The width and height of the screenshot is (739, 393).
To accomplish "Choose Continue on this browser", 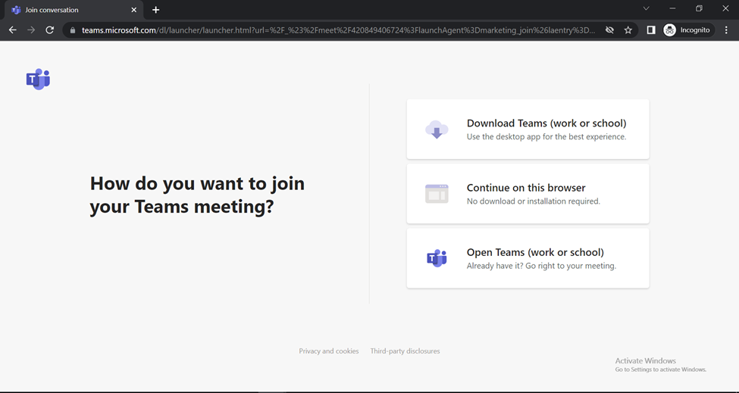I will pos(528,193).
